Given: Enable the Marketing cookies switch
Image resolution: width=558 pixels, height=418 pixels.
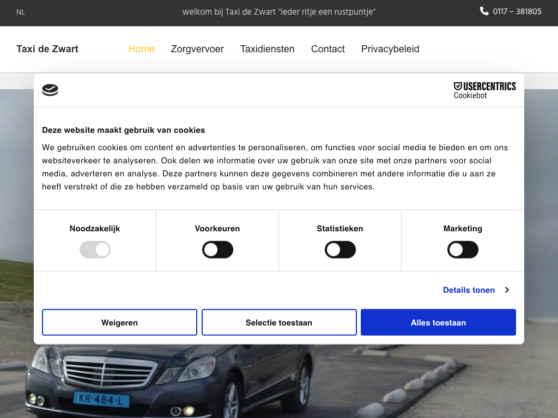Looking at the screenshot, I should tap(463, 250).
